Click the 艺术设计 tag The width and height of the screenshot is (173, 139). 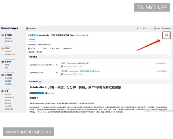[x=40, y=52]
